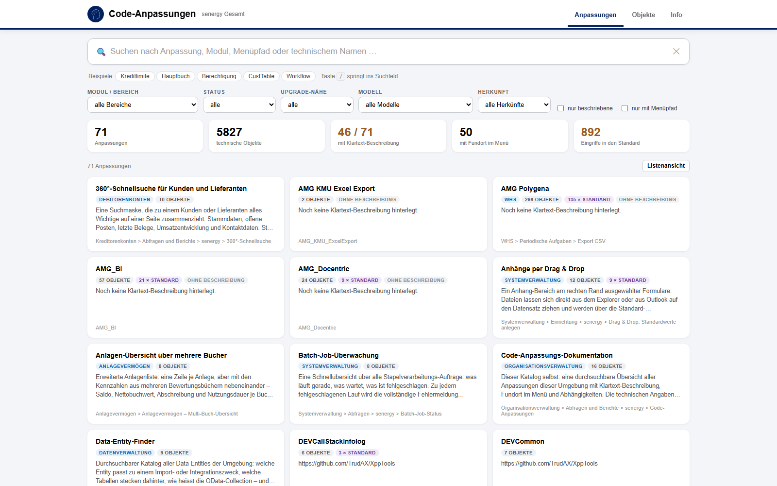Click the GitHub URL in DEVCommon card
This screenshot has height=486, width=777.
[x=549, y=464]
